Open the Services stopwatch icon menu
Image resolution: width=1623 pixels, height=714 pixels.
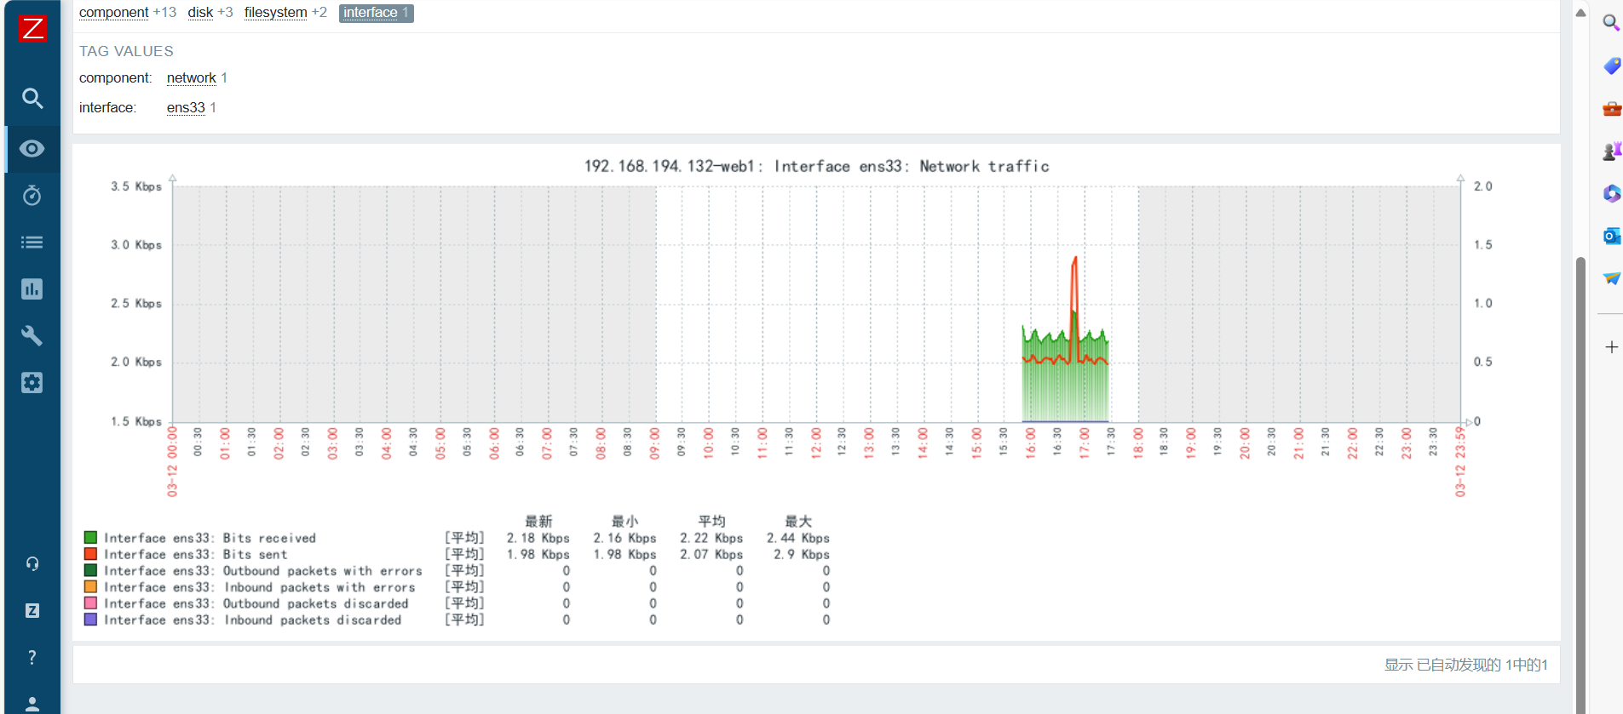(32, 196)
